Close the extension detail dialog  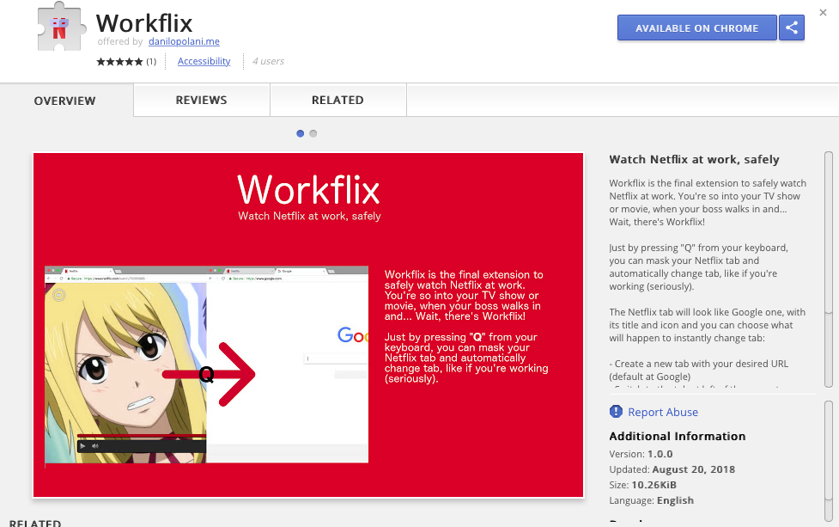pyautogui.click(x=823, y=12)
